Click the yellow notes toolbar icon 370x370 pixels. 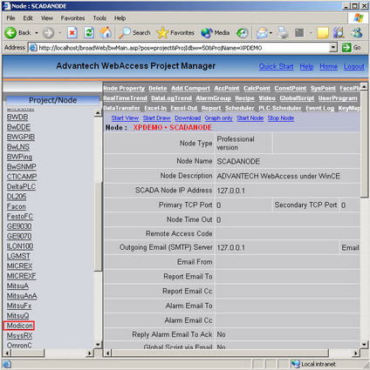323,33
